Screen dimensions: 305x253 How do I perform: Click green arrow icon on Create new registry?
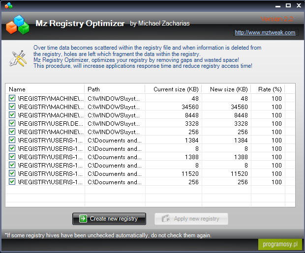click(83, 219)
